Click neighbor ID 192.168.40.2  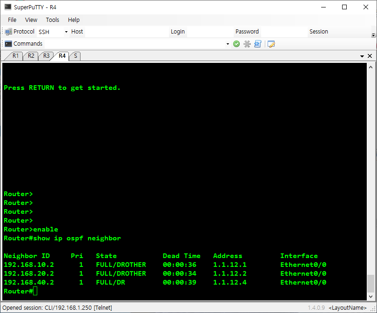pyautogui.click(x=29, y=282)
